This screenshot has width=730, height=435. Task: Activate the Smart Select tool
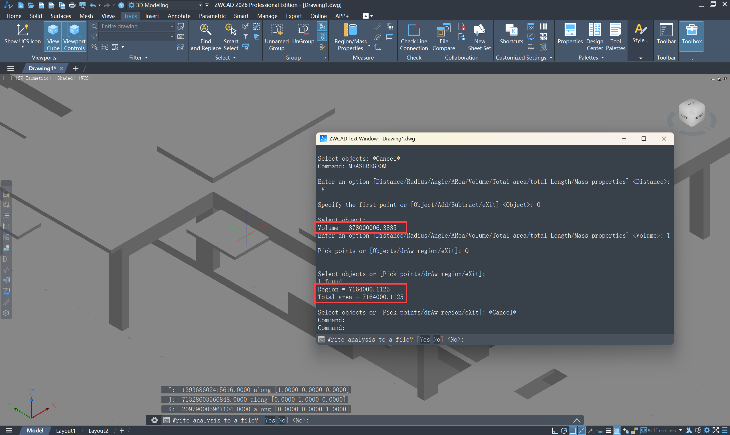point(231,37)
